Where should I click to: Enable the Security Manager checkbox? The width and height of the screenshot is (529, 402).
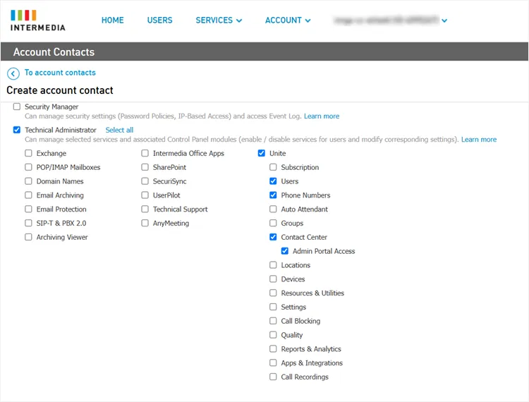click(x=16, y=106)
